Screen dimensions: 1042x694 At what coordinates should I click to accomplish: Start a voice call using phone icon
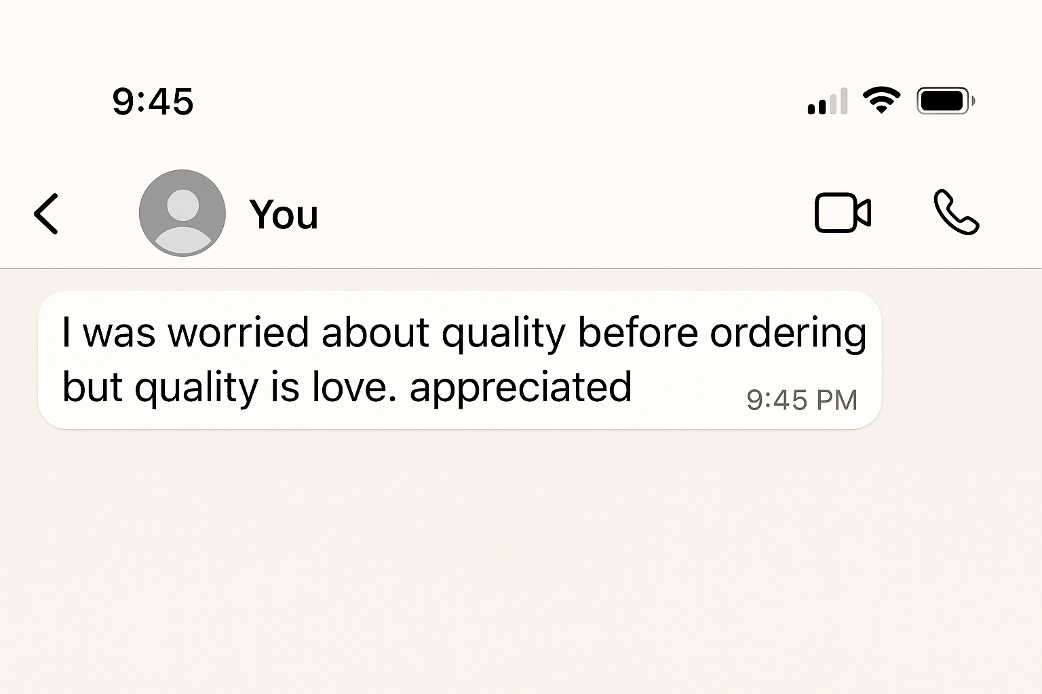pyautogui.click(x=956, y=213)
